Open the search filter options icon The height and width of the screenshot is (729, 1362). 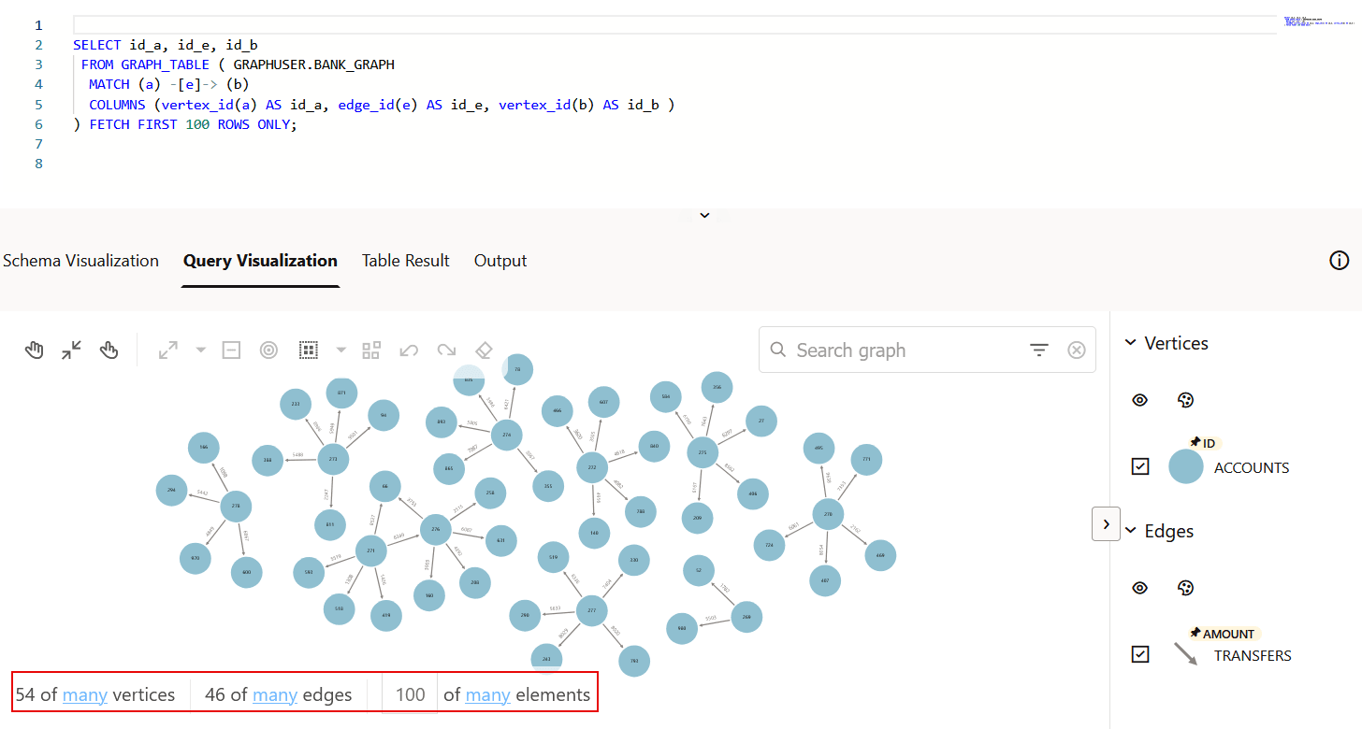coord(1039,350)
